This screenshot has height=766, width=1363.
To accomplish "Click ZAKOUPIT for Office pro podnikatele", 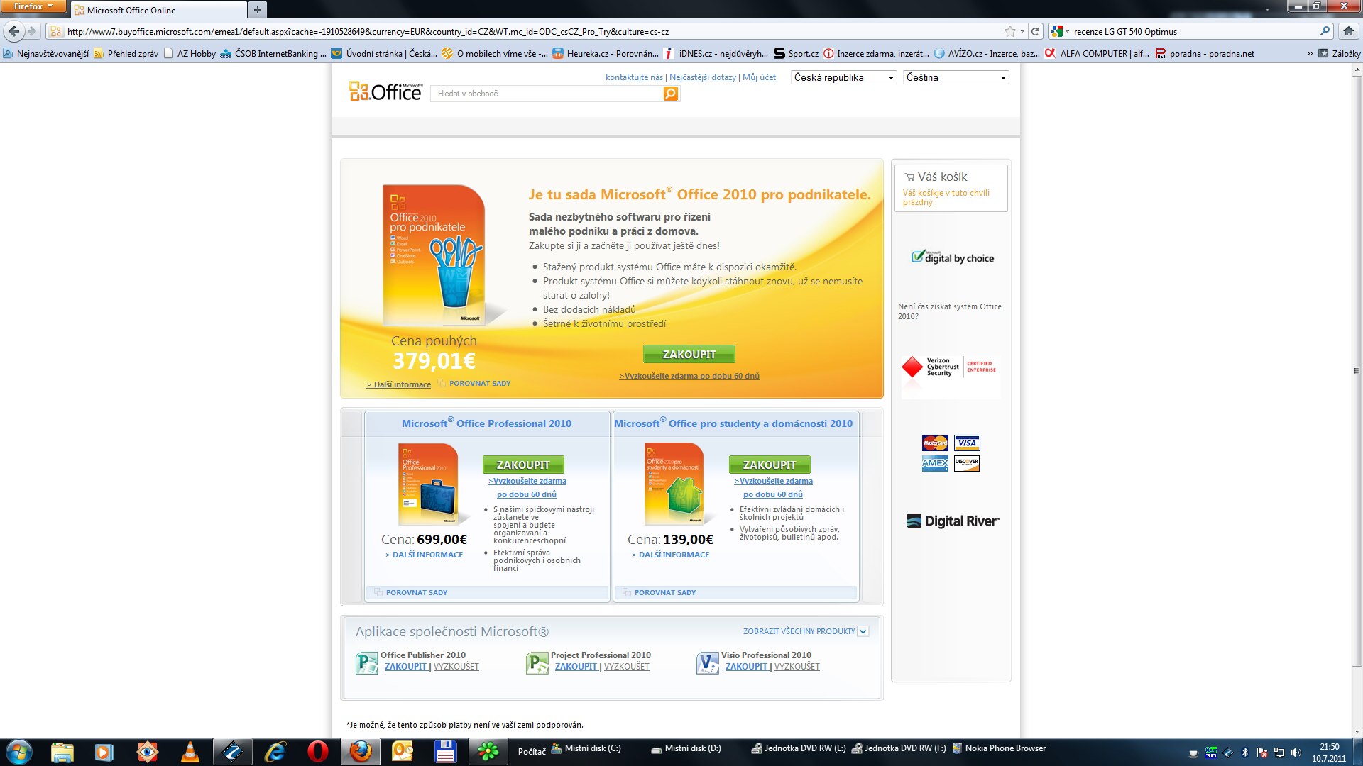I will tap(689, 354).
